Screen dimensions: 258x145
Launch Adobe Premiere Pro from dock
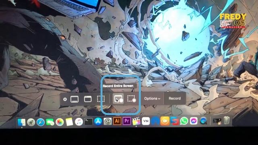click(x=127, y=121)
